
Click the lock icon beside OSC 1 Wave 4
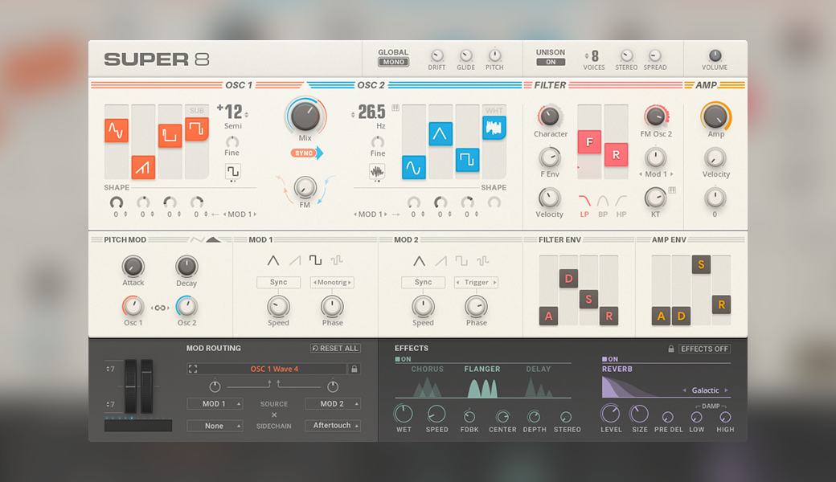[354, 369]
